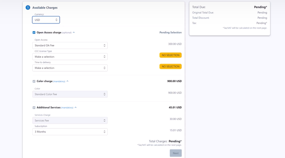Click the Additional Services mandatory checkbox
285x158 pixels.
point(34,108)
